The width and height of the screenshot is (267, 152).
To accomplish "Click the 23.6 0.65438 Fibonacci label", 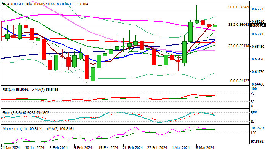I will pyautogui.click(x=238, y=46).
